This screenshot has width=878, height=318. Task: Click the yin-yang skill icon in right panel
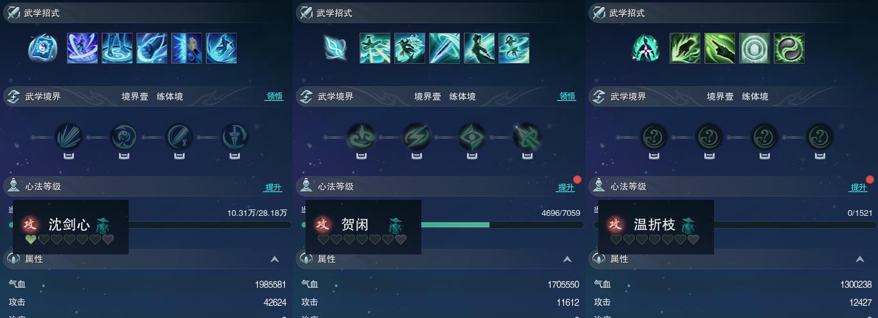pos(789,48)
